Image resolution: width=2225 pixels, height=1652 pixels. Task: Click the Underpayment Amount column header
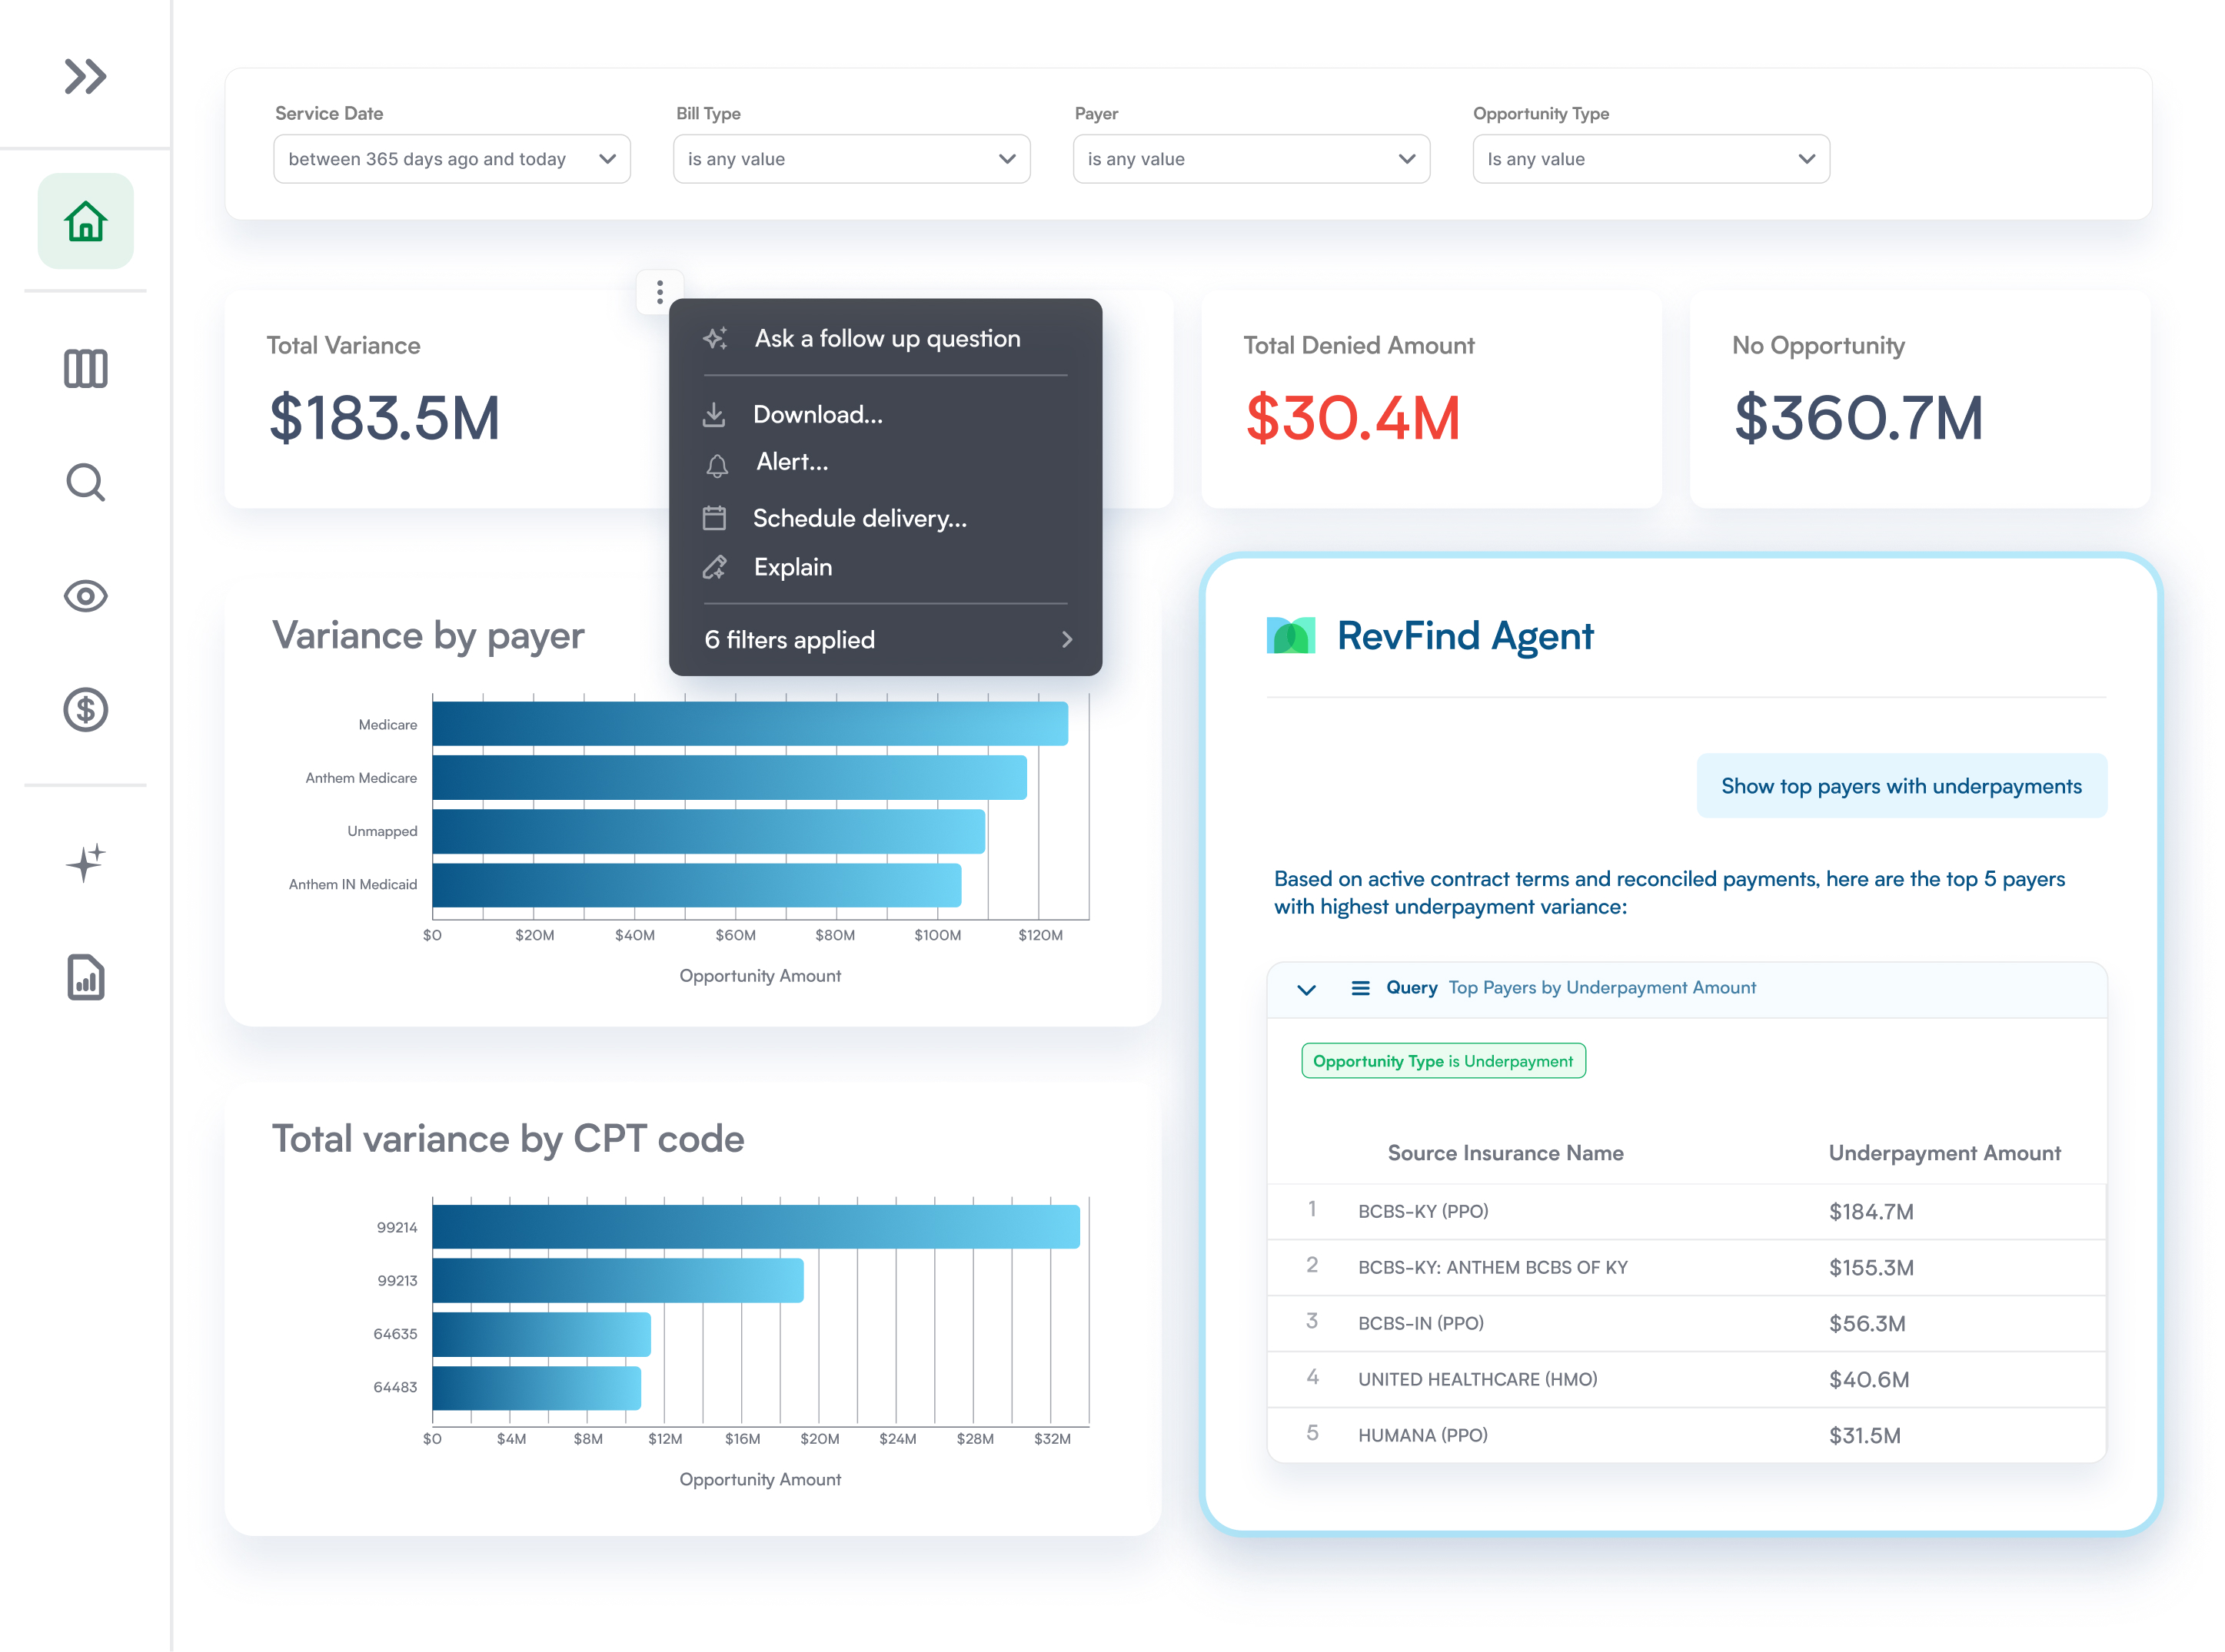1944,1153
